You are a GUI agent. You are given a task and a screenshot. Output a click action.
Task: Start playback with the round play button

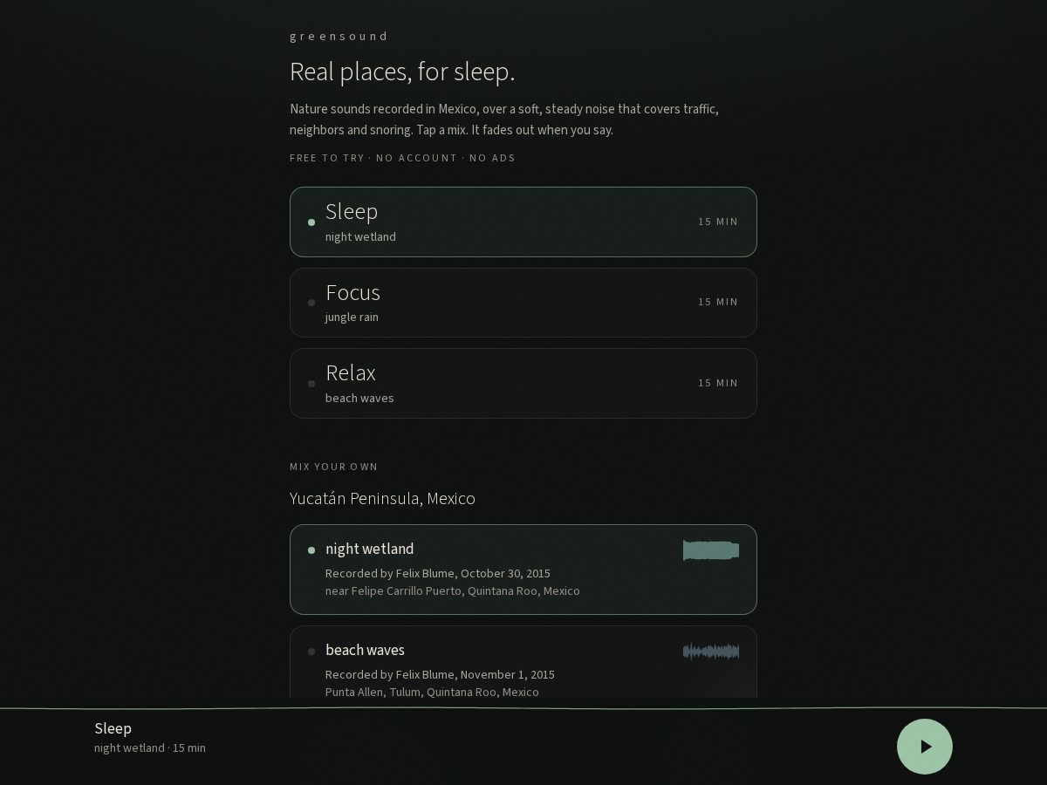pyautogui.click(x=925, y=747)
